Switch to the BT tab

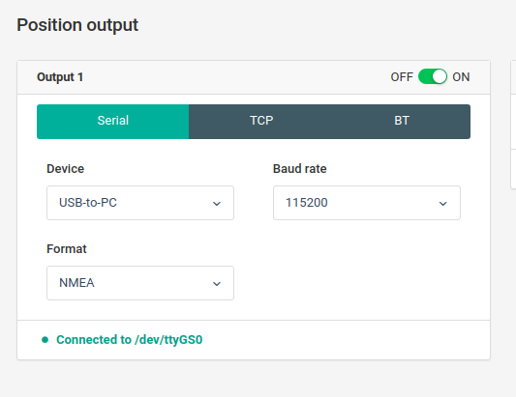click(402, 122)
